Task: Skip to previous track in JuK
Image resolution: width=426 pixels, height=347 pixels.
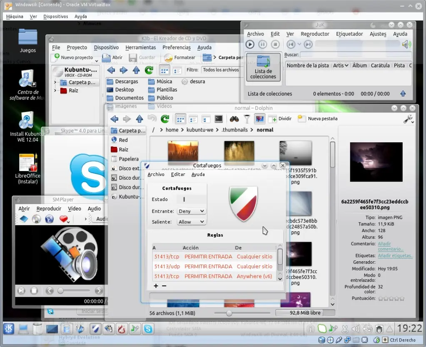Action: coord(291,44)
